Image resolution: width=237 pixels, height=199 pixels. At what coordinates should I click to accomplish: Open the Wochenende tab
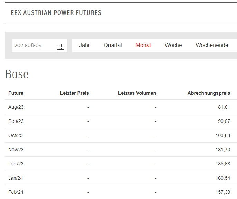click(x=212, y=45)
